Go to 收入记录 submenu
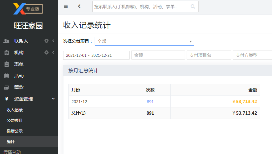Viewport: 272px width, 154px height. point(15,110)
